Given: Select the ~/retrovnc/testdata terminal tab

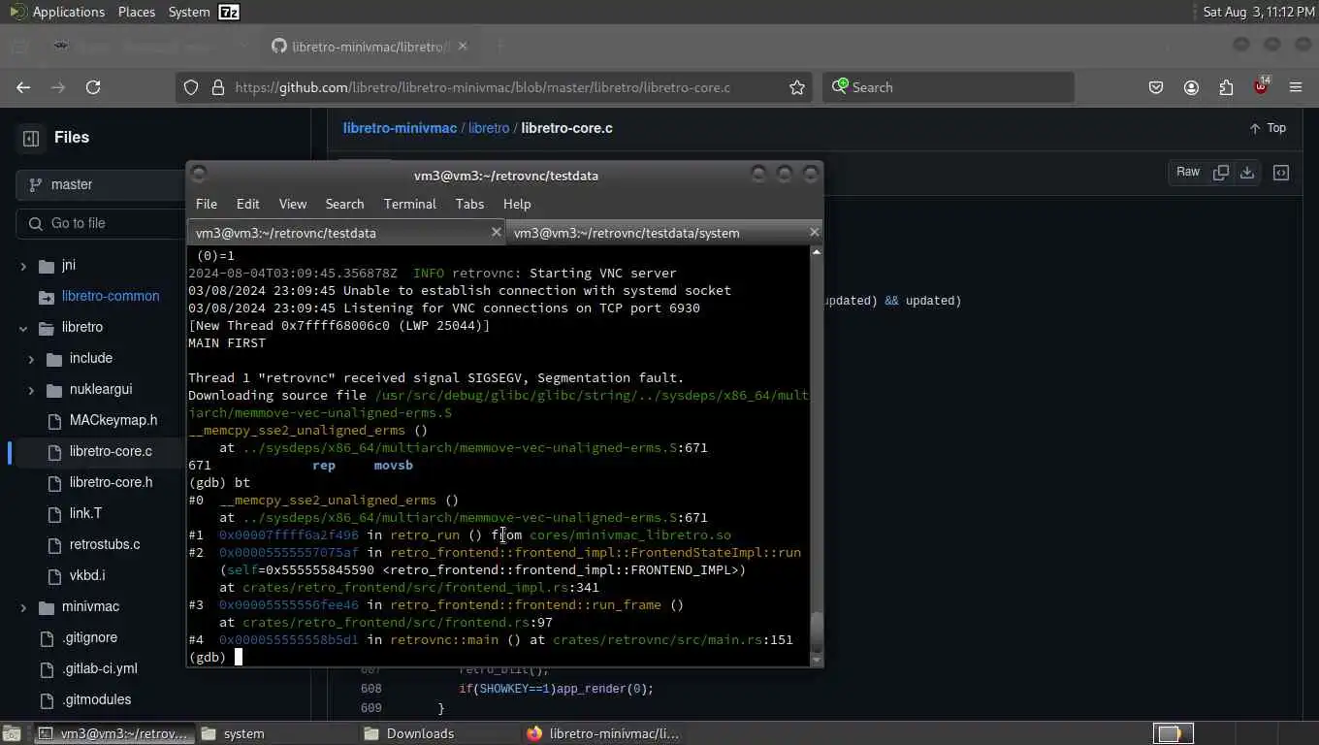Looking at the screenshot, I should tap(346, 233).
